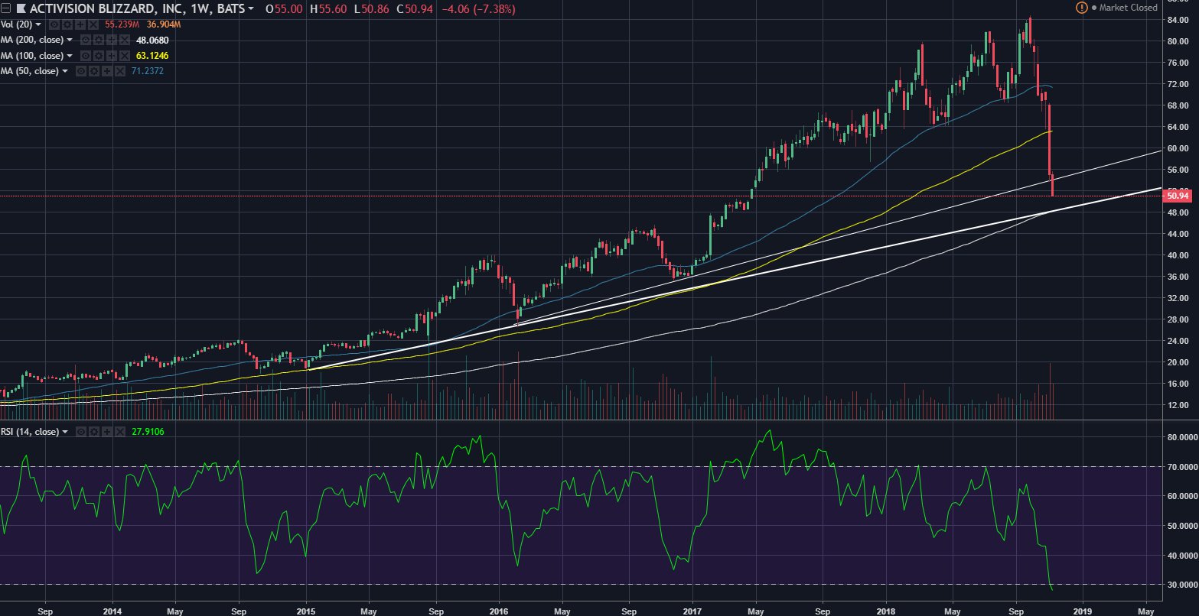Open the Activision Blizzard symbol dropdown arrow

(250, 9)
